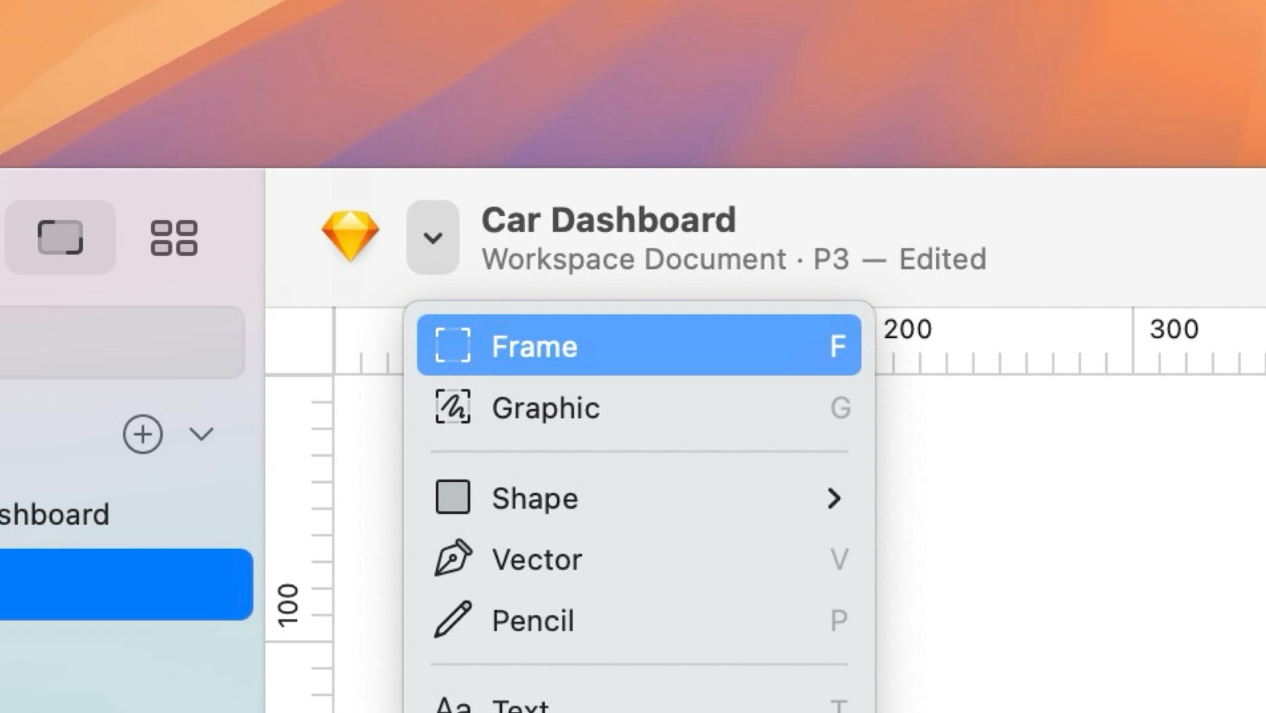Viewport: 1266px width, 713px height.
Task: Select the Frame tool icon
Action: (452, 345)
